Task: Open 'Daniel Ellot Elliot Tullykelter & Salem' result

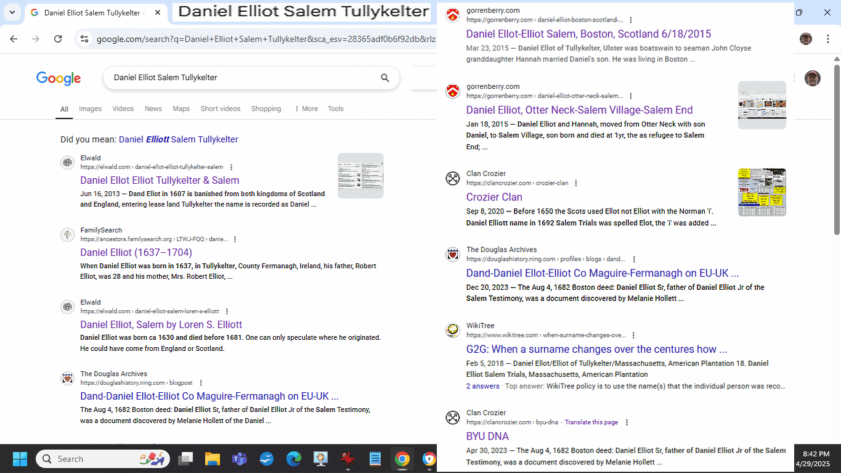Action: (160, 180)
